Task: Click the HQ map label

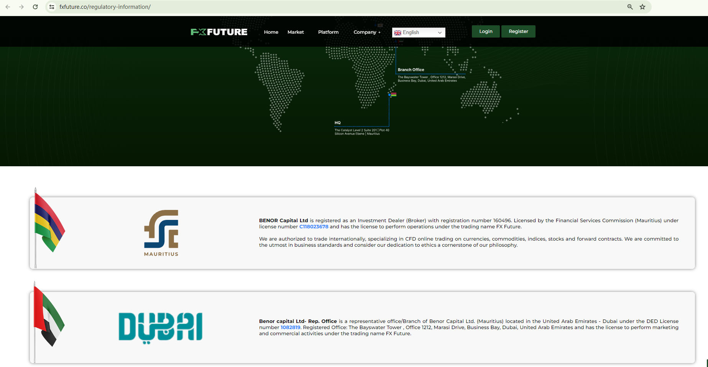Action: (x=337, y=123)
